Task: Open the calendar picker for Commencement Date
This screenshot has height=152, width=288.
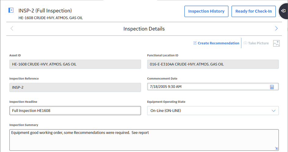Action: point(272,87)
